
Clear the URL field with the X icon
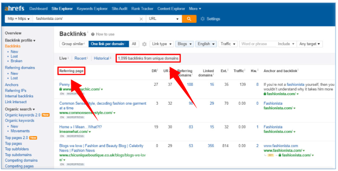coord(141,19)
